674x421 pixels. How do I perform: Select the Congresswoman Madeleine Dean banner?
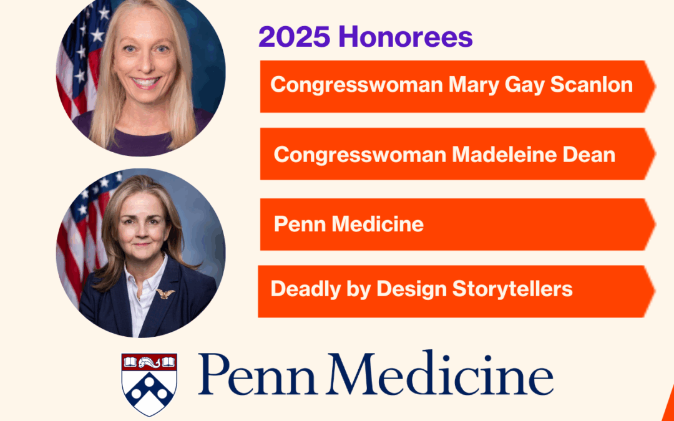[457, 154]
